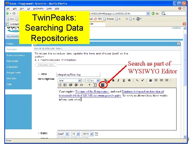This screenshot has height=144, width=192.
Task: Open Discussion in the sidebar
Action: pos(13,67)
